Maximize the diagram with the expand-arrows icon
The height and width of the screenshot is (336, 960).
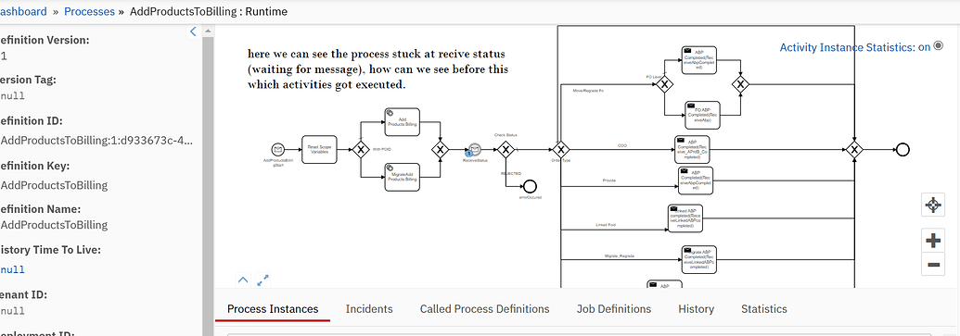point(263,280)
